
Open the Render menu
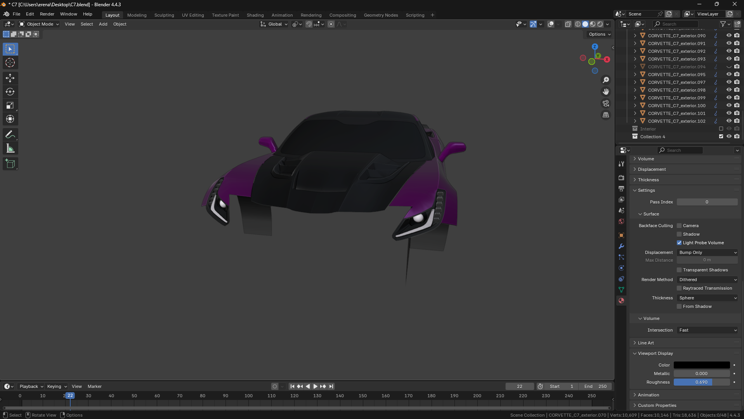pos(47,14)
